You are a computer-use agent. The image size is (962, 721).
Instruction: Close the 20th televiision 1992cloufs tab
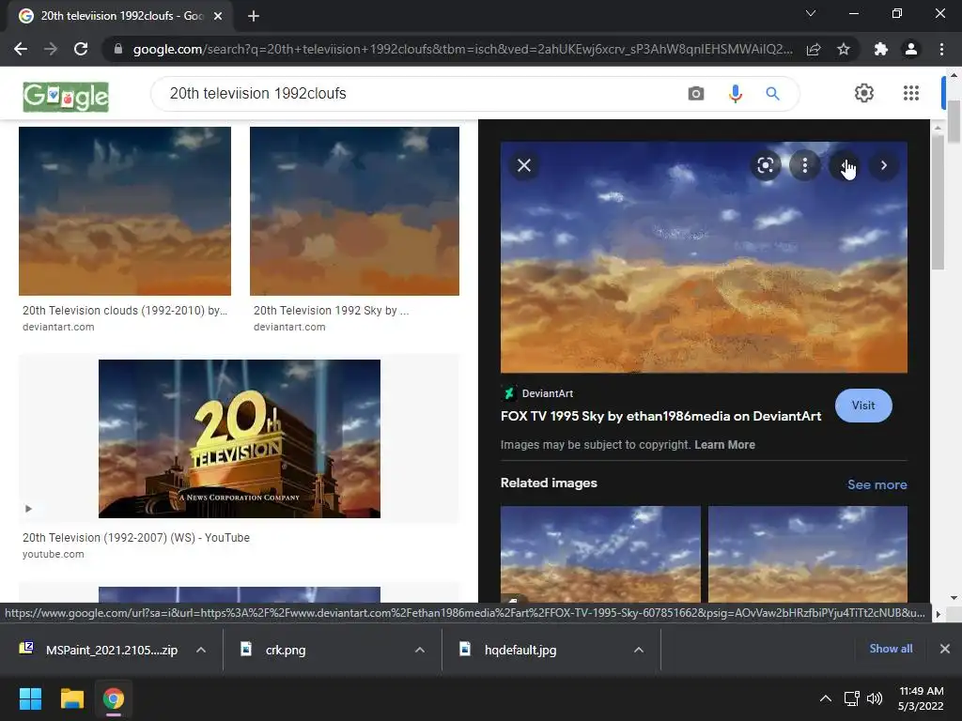(218, 16)
